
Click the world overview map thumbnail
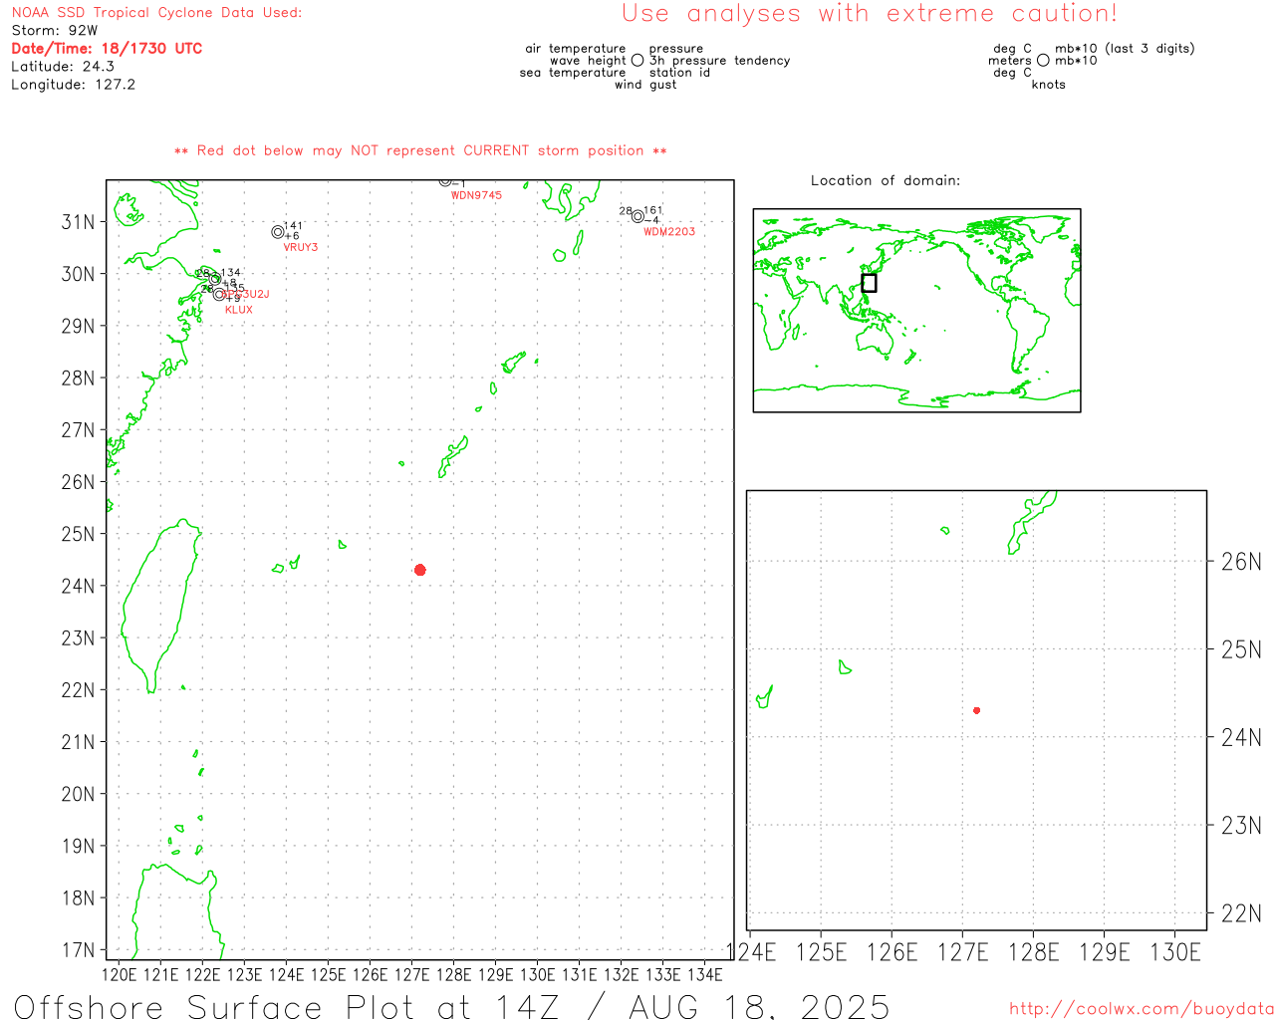pyautogui.click(x=916, y=311)
